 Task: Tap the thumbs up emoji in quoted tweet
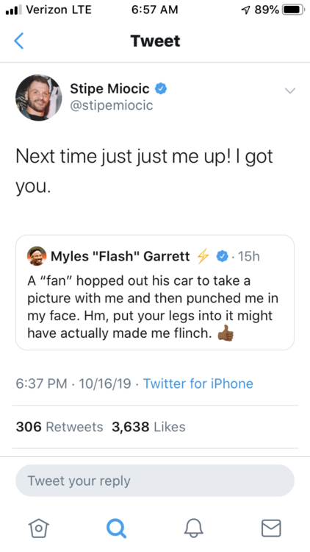pos(226,333)
